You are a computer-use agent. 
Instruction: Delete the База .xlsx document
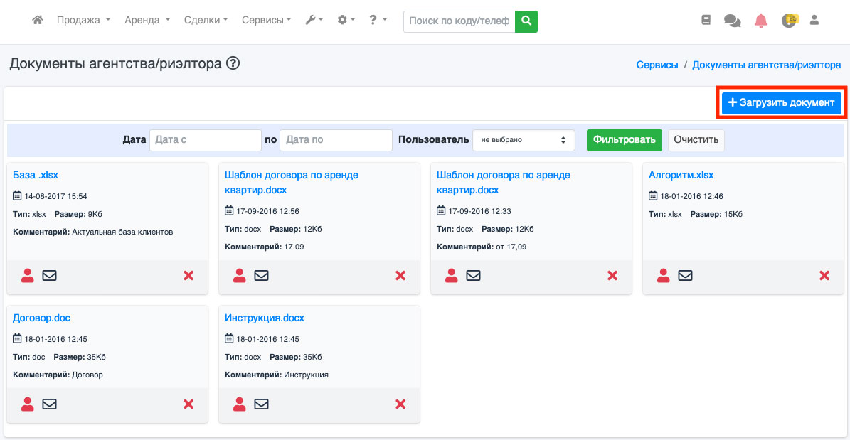click(x=188, y=276)
